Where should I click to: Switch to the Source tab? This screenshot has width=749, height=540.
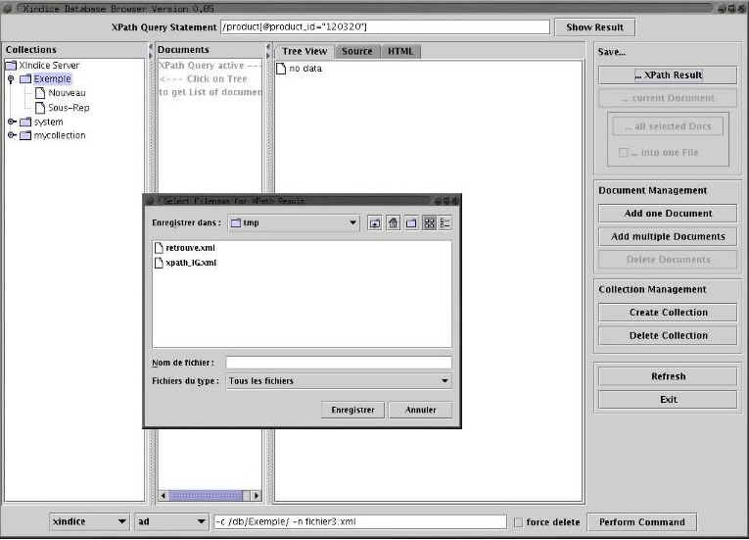(356, 51)
